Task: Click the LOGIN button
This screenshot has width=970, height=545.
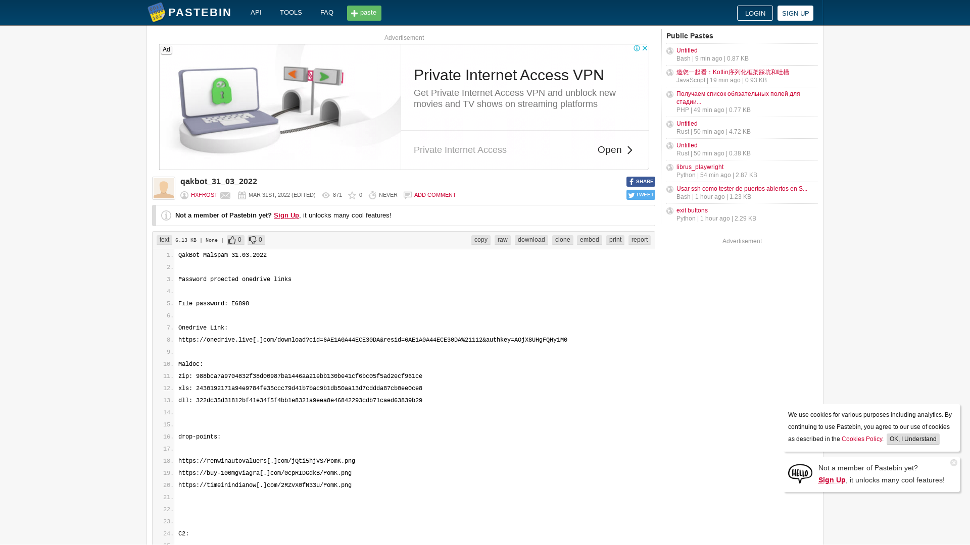Action: tap(755, 13)
